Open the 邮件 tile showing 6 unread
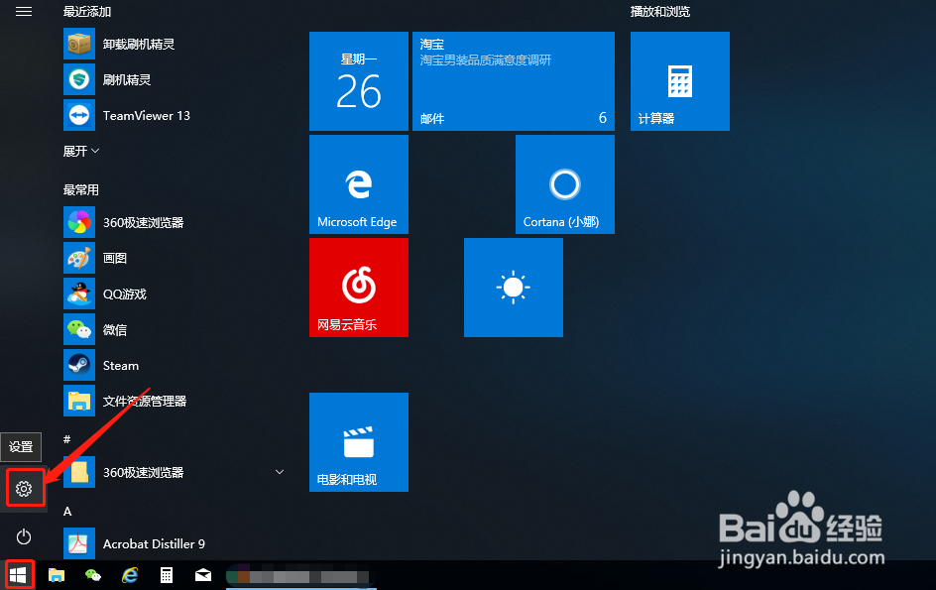The width and height of the screenshot is (936, 590). (513, 80)
